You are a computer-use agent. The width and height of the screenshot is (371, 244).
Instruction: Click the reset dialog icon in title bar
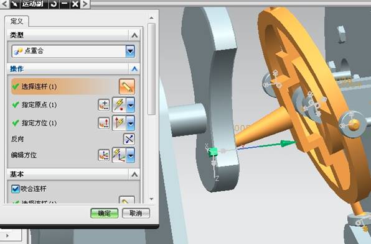pyautogui.click(x=54, y=4)
